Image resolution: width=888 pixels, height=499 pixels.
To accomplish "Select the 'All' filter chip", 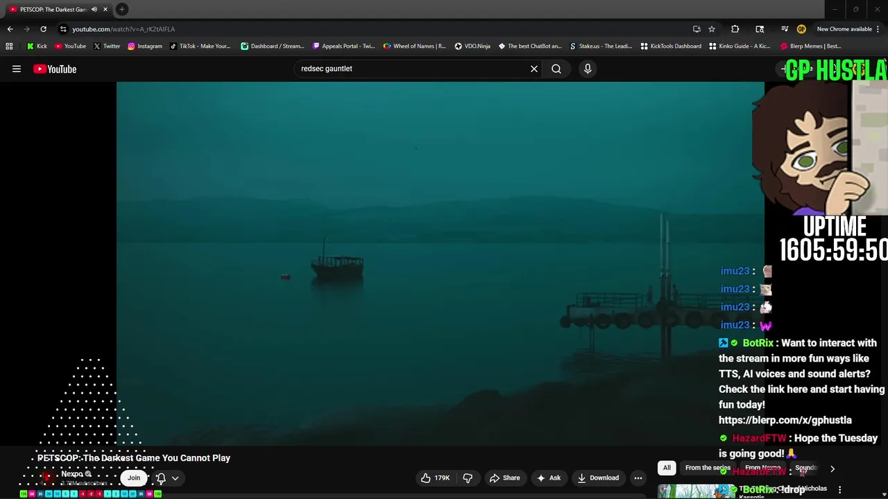I will (x=667, y=468).
